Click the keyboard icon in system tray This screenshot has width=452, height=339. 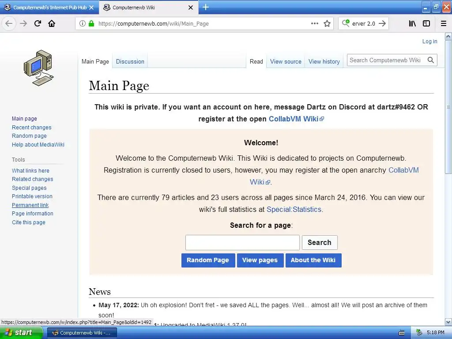[402, 333]
